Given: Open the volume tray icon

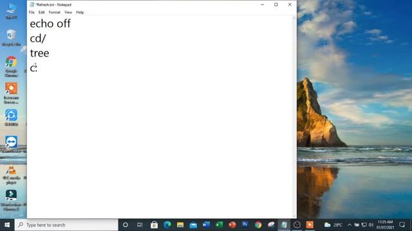Looking at the screenshot, I should pyautogui.click(x=371, y=225).
